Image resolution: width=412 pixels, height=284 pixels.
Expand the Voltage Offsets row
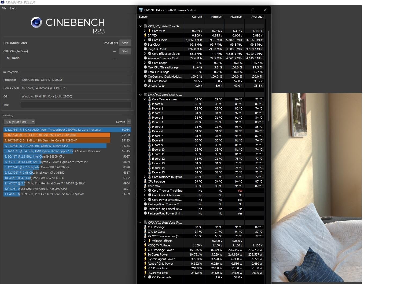click(x=145, y=241)
